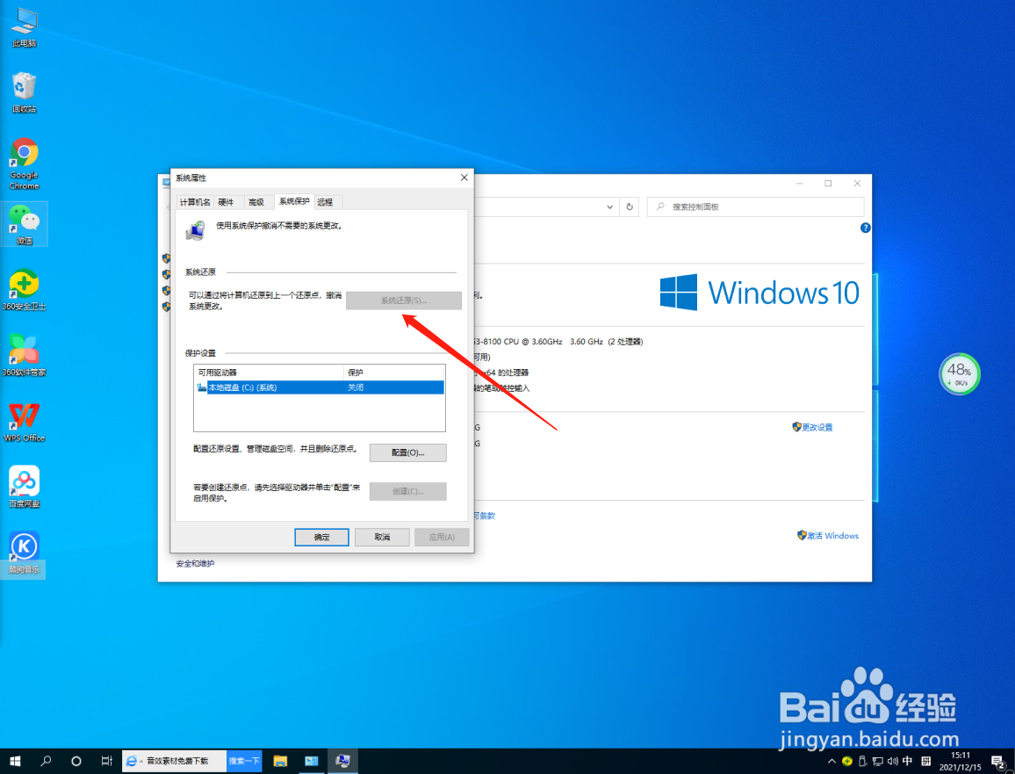The width and height of the screenshot is (1015, 774).
Task: Confirm with the 确定 button
Action: click(x=321, y=537)
